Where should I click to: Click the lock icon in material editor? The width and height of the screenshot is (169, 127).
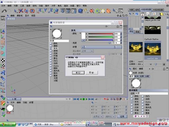coord(118,26)
